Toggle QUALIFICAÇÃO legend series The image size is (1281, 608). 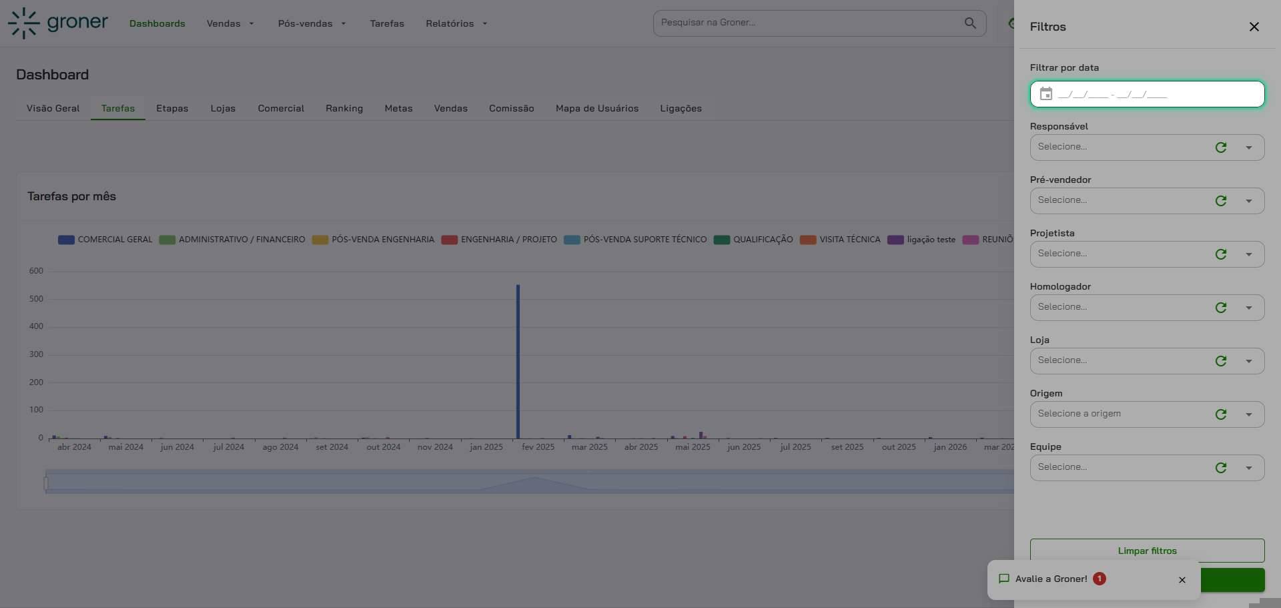pyautogui.click(x=753, y=240)
